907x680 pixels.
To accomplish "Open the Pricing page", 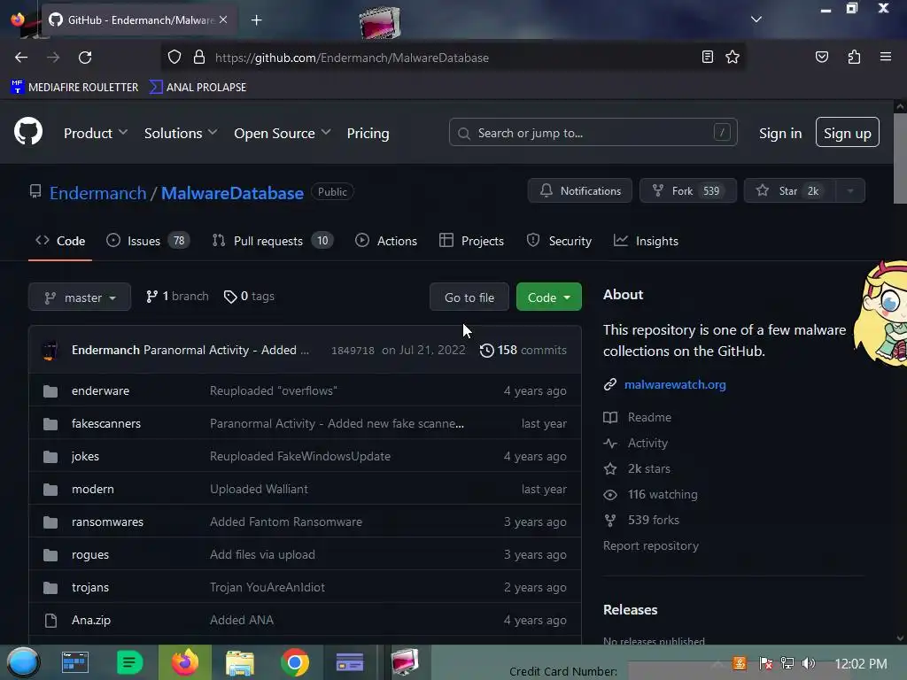I will pyautogui.click(x=368, y=133).
